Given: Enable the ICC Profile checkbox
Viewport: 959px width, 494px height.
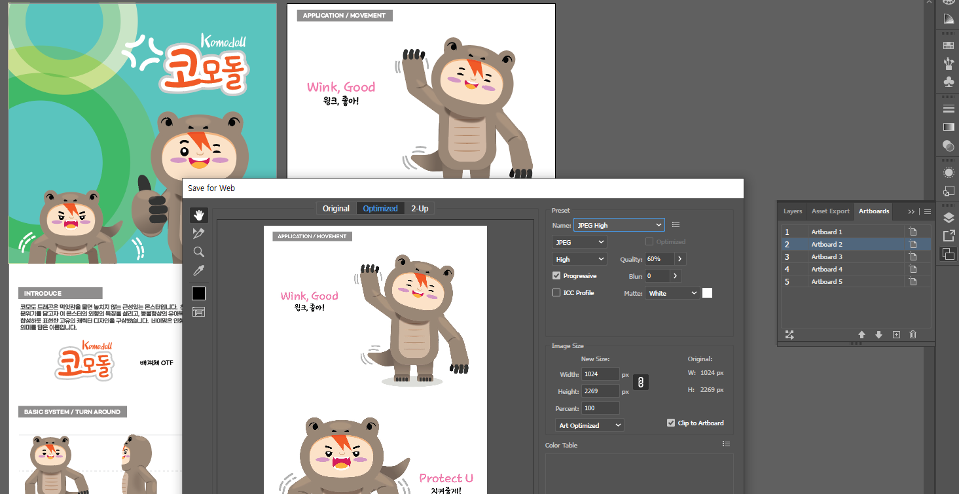Looking at the screenshot, I should click(556, 292).
